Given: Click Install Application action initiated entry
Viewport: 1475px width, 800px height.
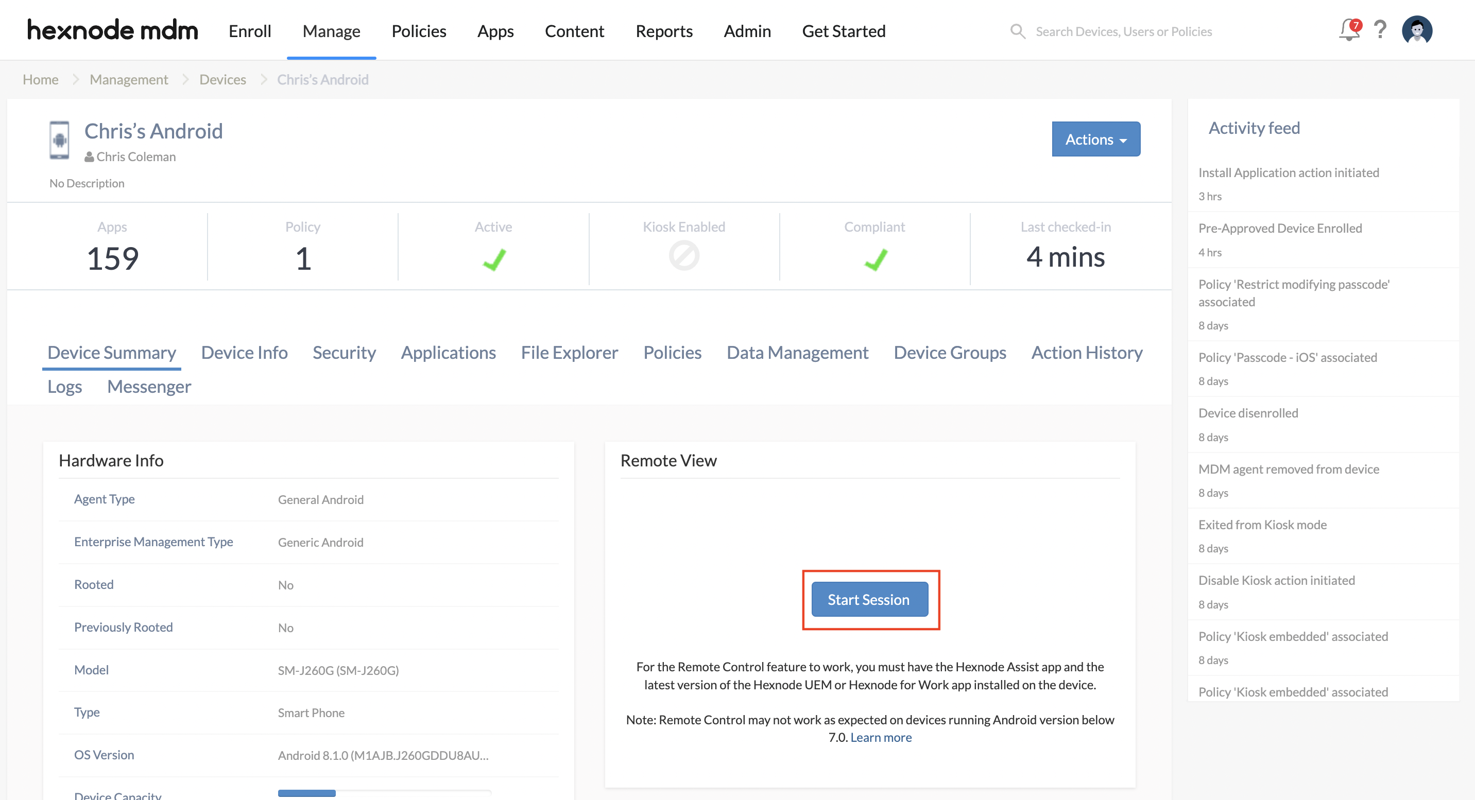Looking at the screenshot, I should tap(1289, 173).
